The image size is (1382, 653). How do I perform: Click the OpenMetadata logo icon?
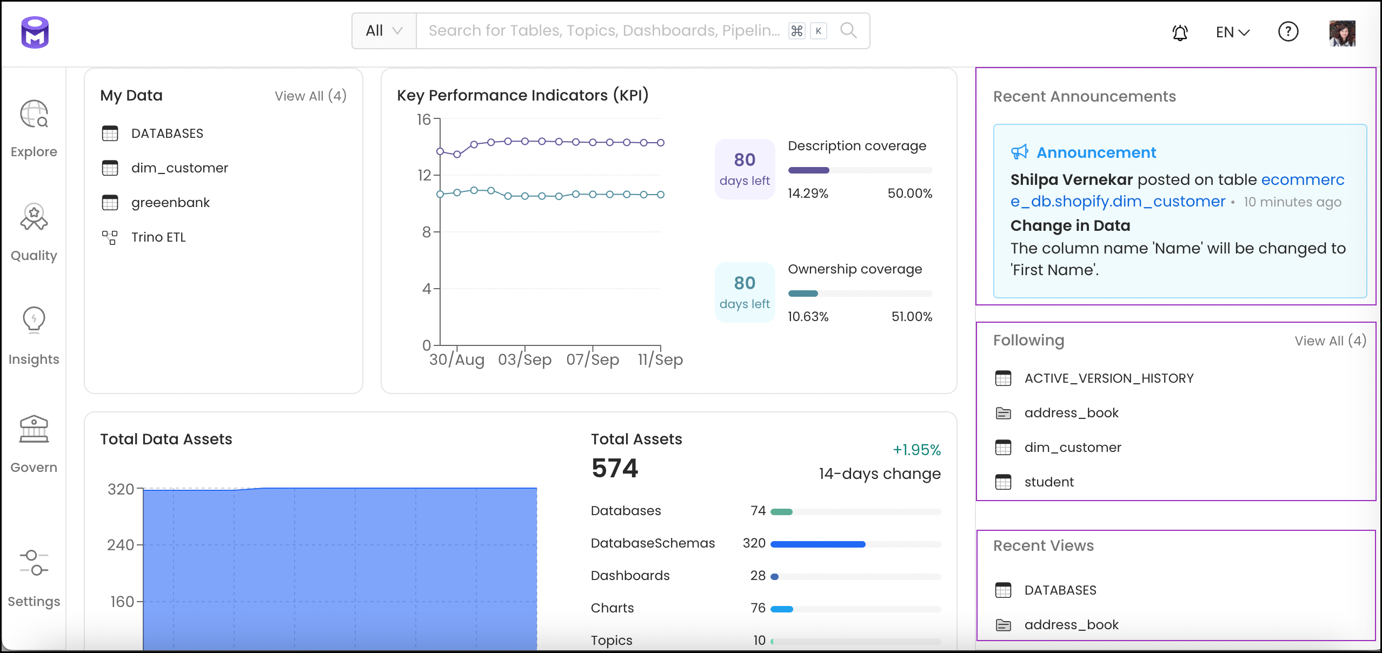coord(35,30)
